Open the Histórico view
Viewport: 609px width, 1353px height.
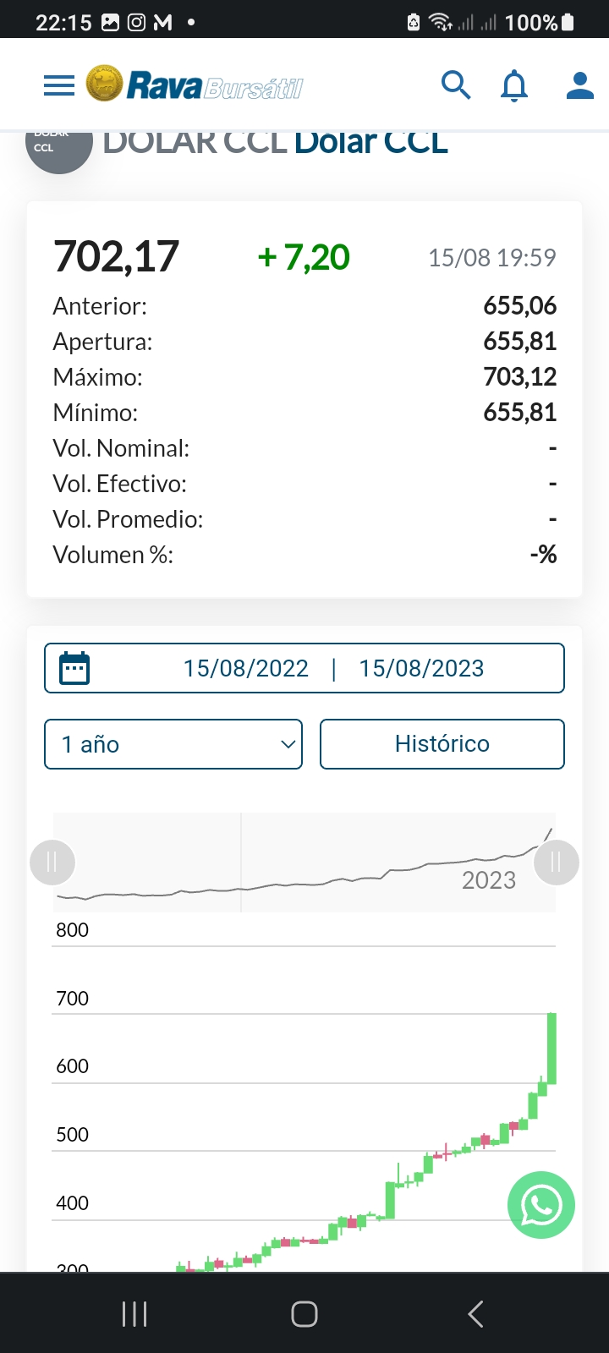click(442, 744)
